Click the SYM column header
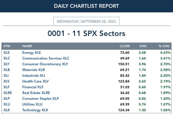 coord(7,46)
